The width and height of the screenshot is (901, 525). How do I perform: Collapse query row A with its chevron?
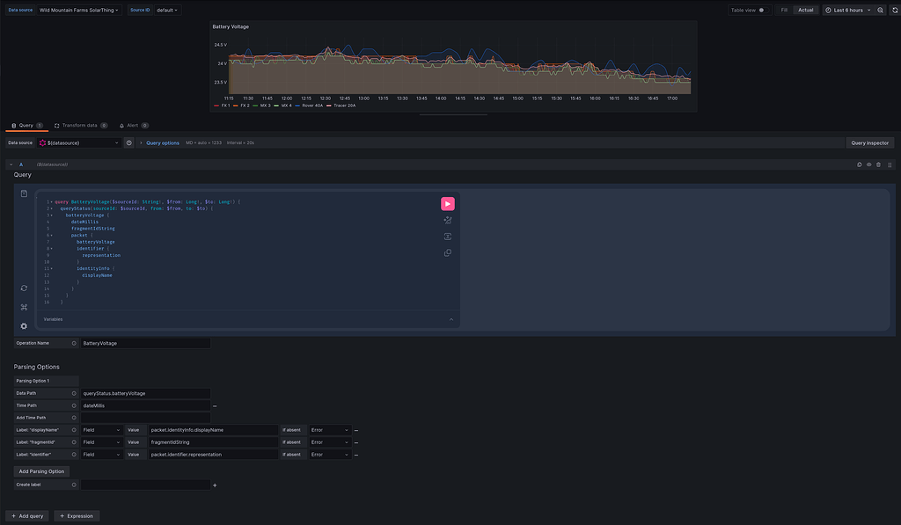(9, 164)
